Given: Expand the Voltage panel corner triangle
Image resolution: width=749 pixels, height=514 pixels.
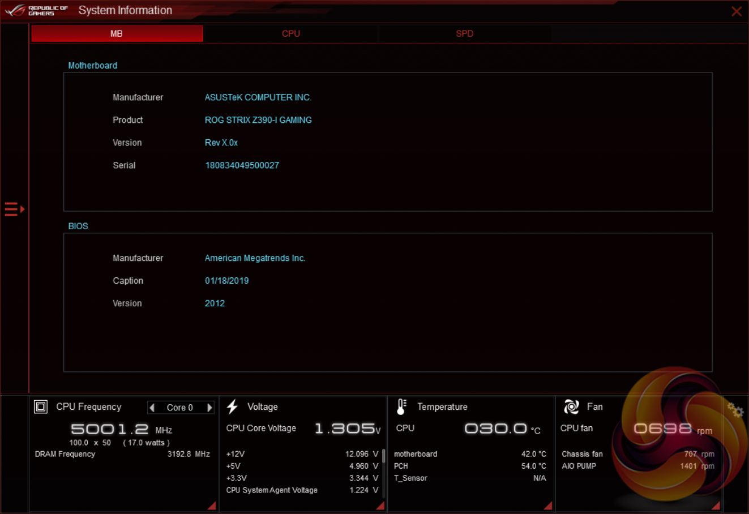Looking at the screenshot, I should click(x=380, y=505).
